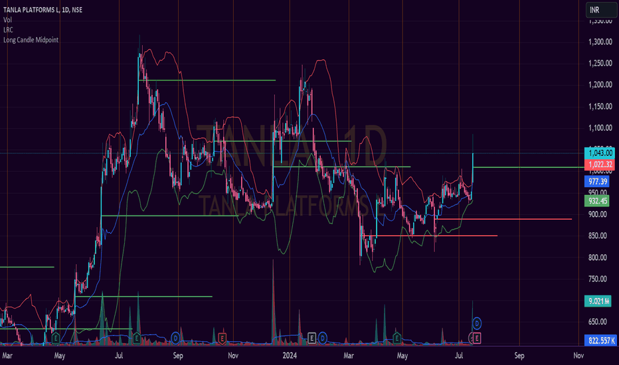Select the Long Candle Midpoint indicator legend

tap(31, 40)
